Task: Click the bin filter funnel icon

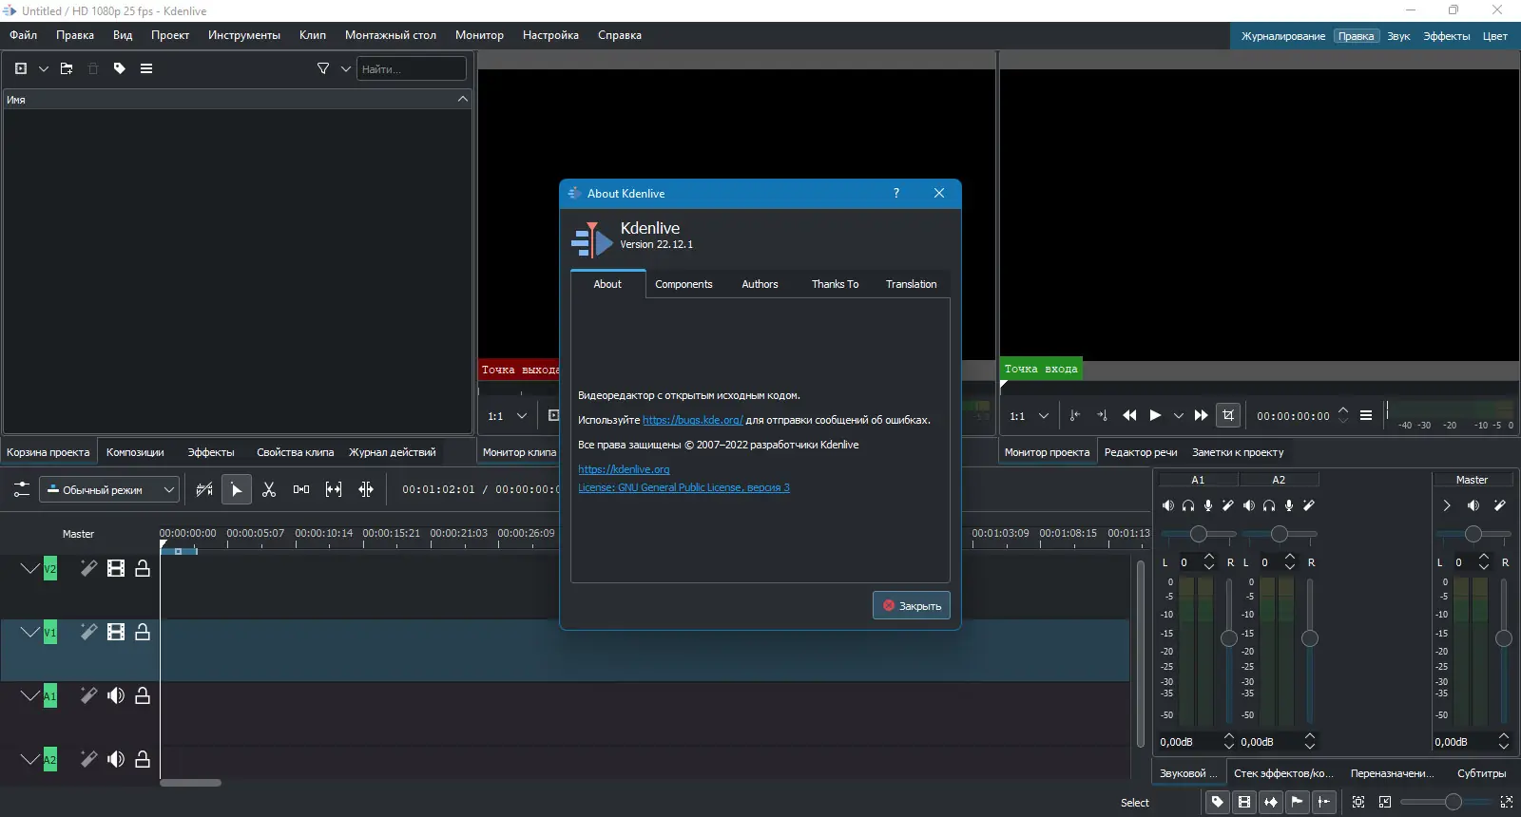Action: click(323, 68)
